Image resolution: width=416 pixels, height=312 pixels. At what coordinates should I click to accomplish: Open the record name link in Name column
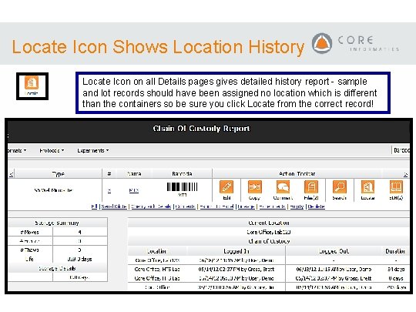tap(134, 190)
